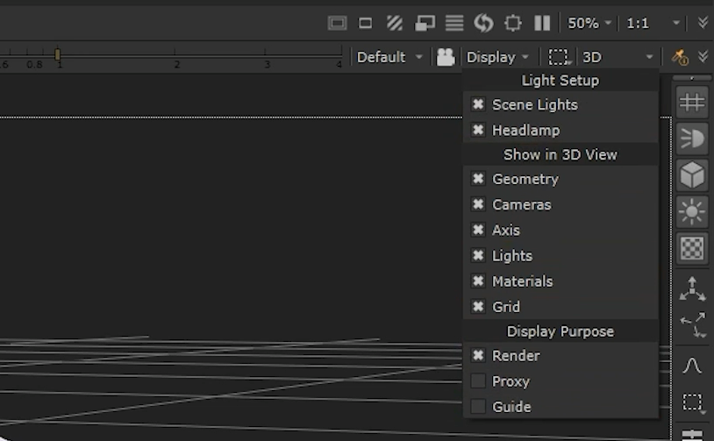Click the Guide menu label

coord(511,407)
